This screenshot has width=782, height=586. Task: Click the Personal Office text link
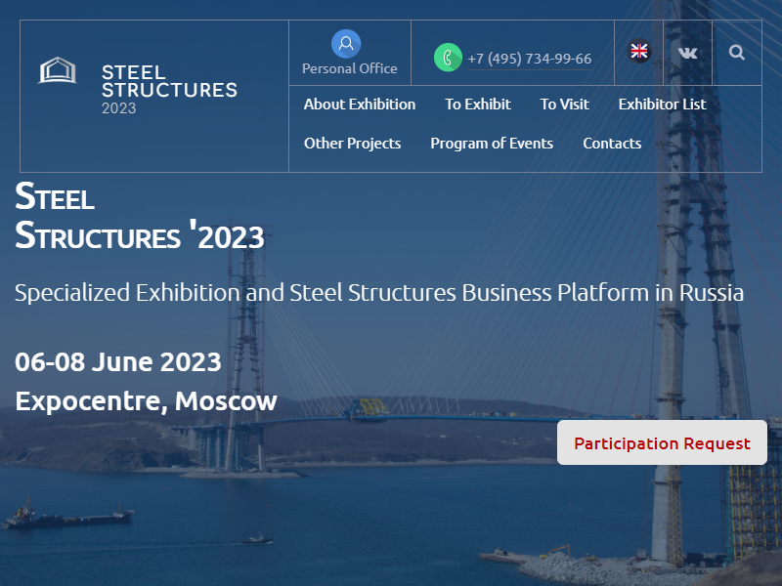point(350,68)
